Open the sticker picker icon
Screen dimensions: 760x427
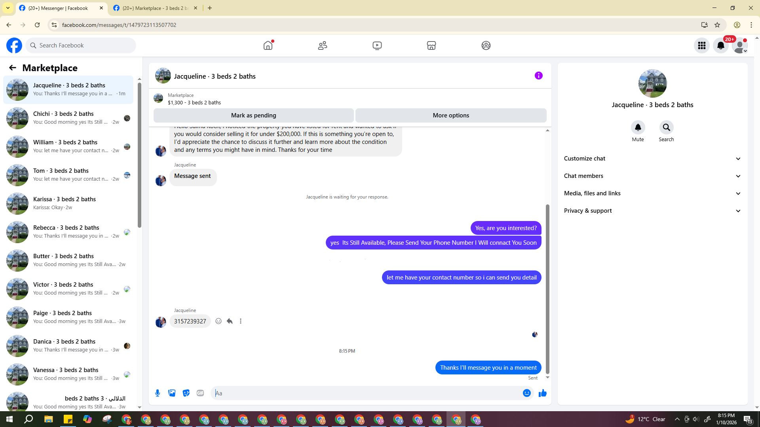[186, 393]
